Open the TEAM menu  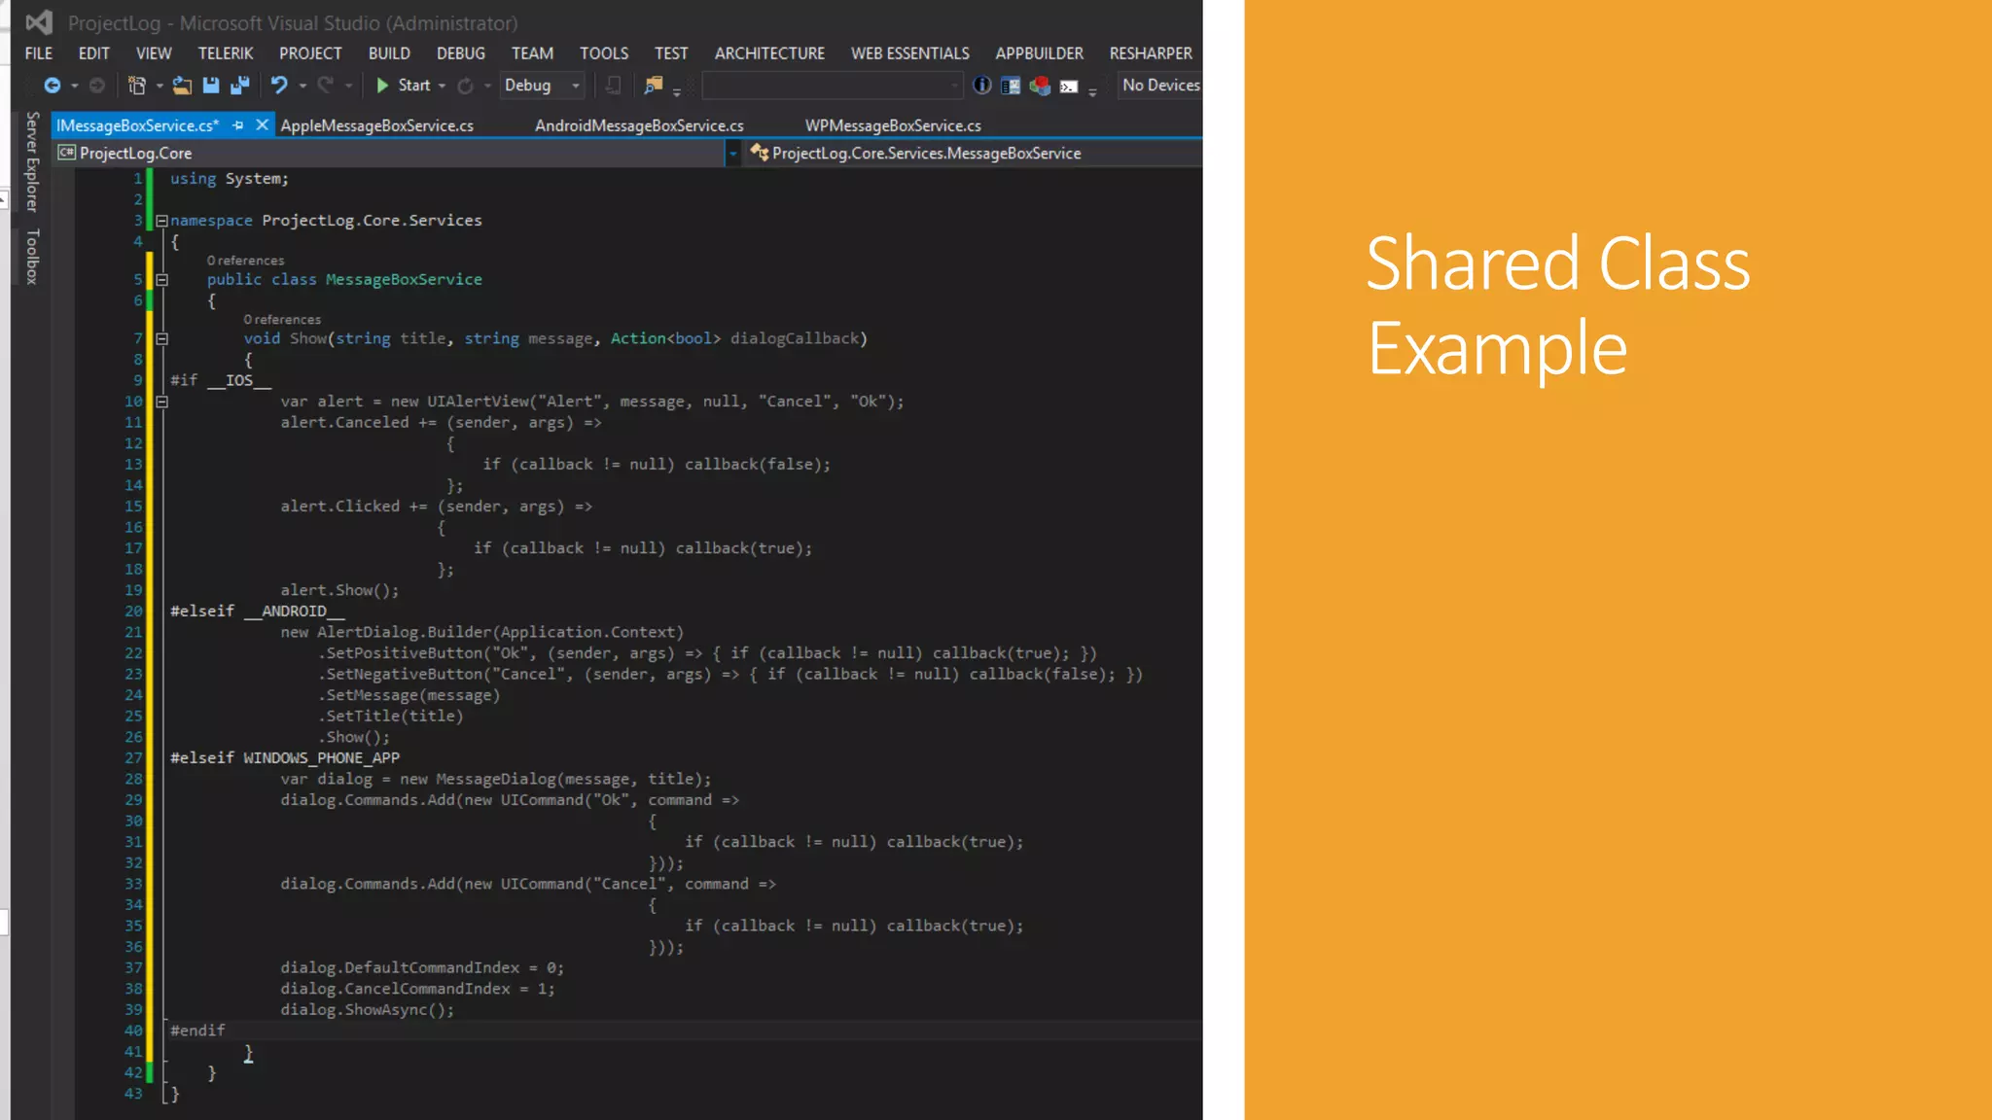532,53
